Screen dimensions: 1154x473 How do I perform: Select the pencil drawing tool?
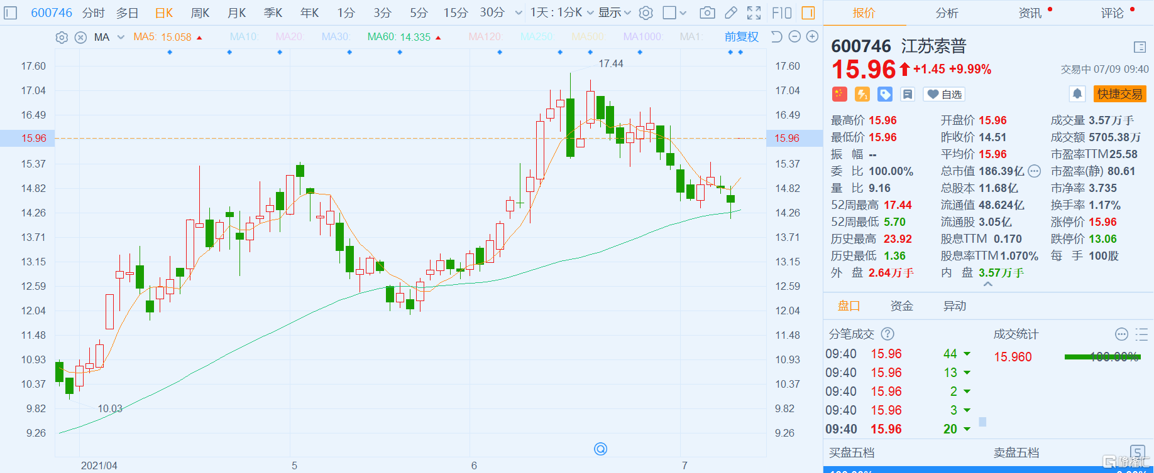pyautogui.click(x=730, y=13)
